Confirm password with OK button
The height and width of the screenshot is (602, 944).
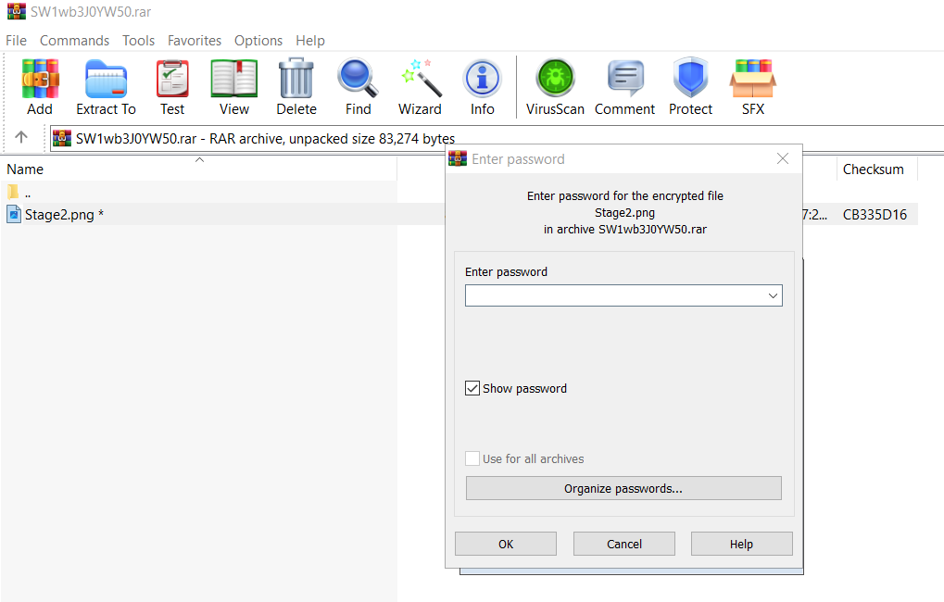click(x=506, y=544)
